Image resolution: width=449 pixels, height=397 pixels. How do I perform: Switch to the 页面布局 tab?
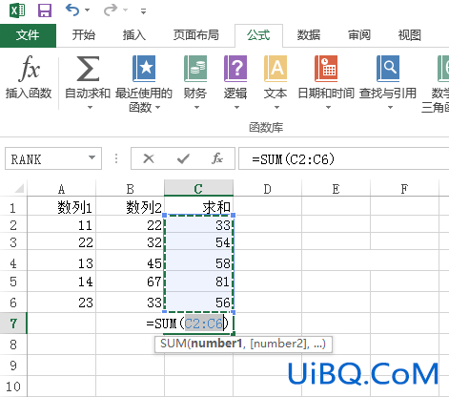click(x=196, y=35)
